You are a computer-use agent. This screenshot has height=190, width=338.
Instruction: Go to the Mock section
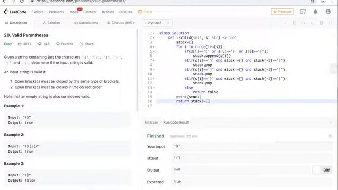point(74,12)
